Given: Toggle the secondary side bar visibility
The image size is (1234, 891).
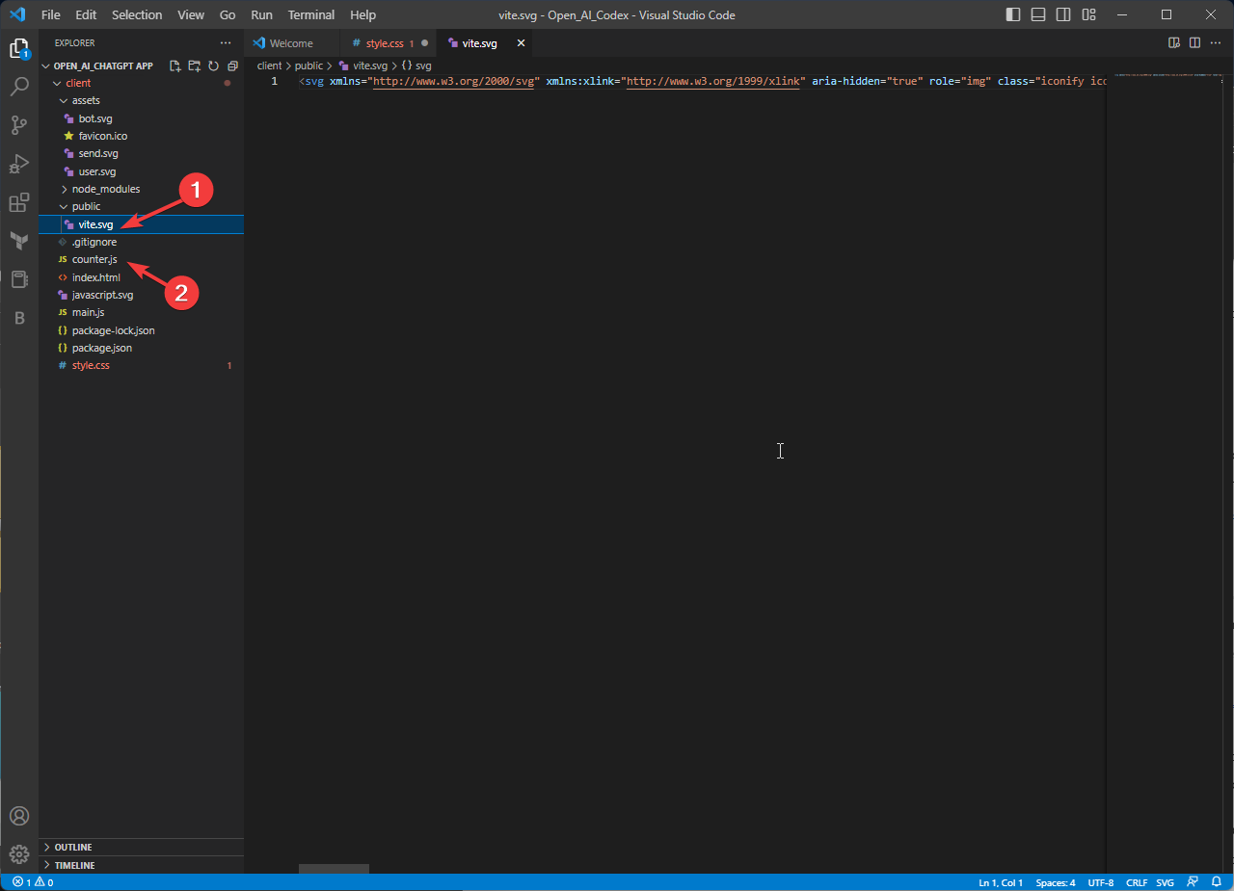Looking at the screenshot, I should [x=1063, y=14].
